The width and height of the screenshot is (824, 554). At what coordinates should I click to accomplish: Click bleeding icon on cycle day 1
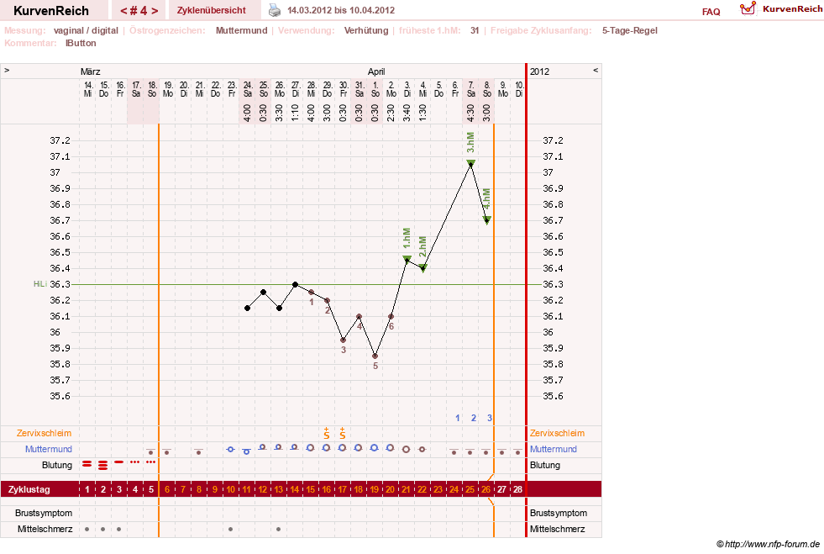(x=87, y=463)
